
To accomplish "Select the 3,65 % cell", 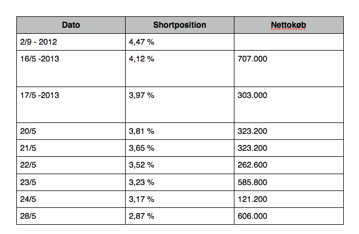I will [x=179, y=148].
